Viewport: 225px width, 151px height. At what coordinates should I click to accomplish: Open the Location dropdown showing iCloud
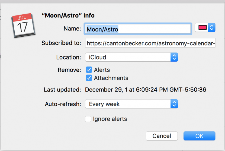pyautogui.click(x=131, y=57)
